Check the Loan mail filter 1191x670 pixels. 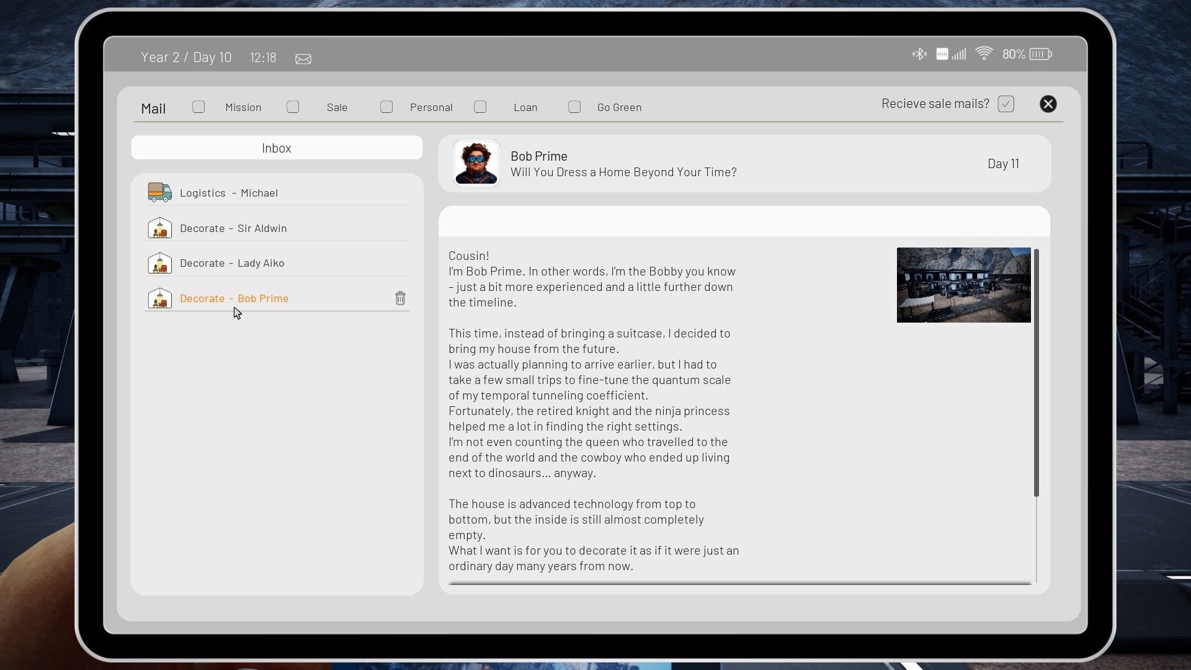480,107
